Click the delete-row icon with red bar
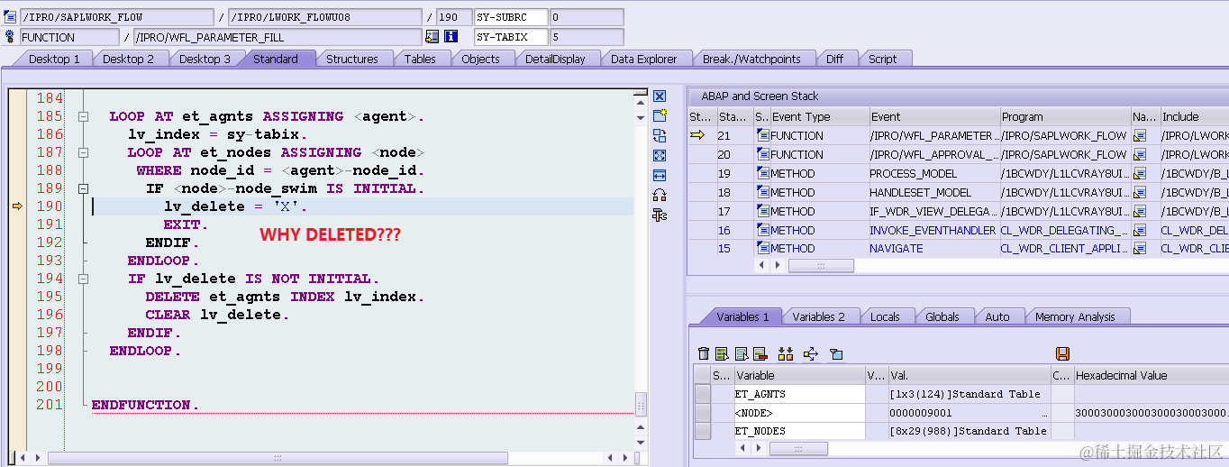 tap(760, 354)
